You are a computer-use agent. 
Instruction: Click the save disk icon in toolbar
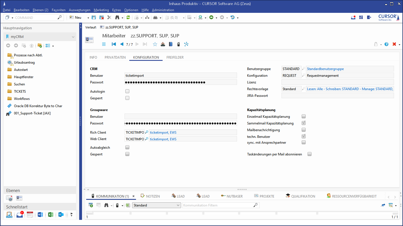point(94,18)
